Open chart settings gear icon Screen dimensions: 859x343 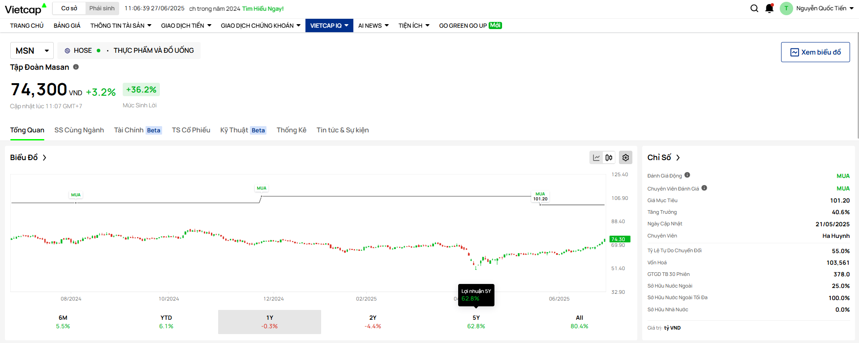[x=626, y=157]
